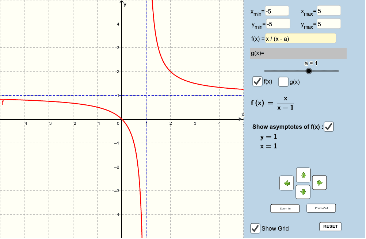
Task: Click the Zoom-Out button
Action: [x=321, y=208]
